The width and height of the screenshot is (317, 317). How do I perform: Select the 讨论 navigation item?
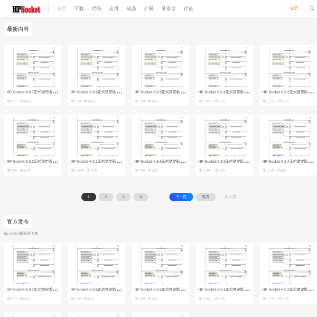188,8
